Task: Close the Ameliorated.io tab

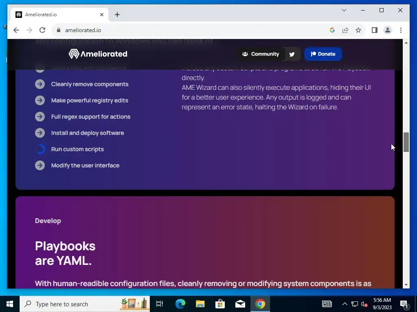Action: [x=101, y=15]
